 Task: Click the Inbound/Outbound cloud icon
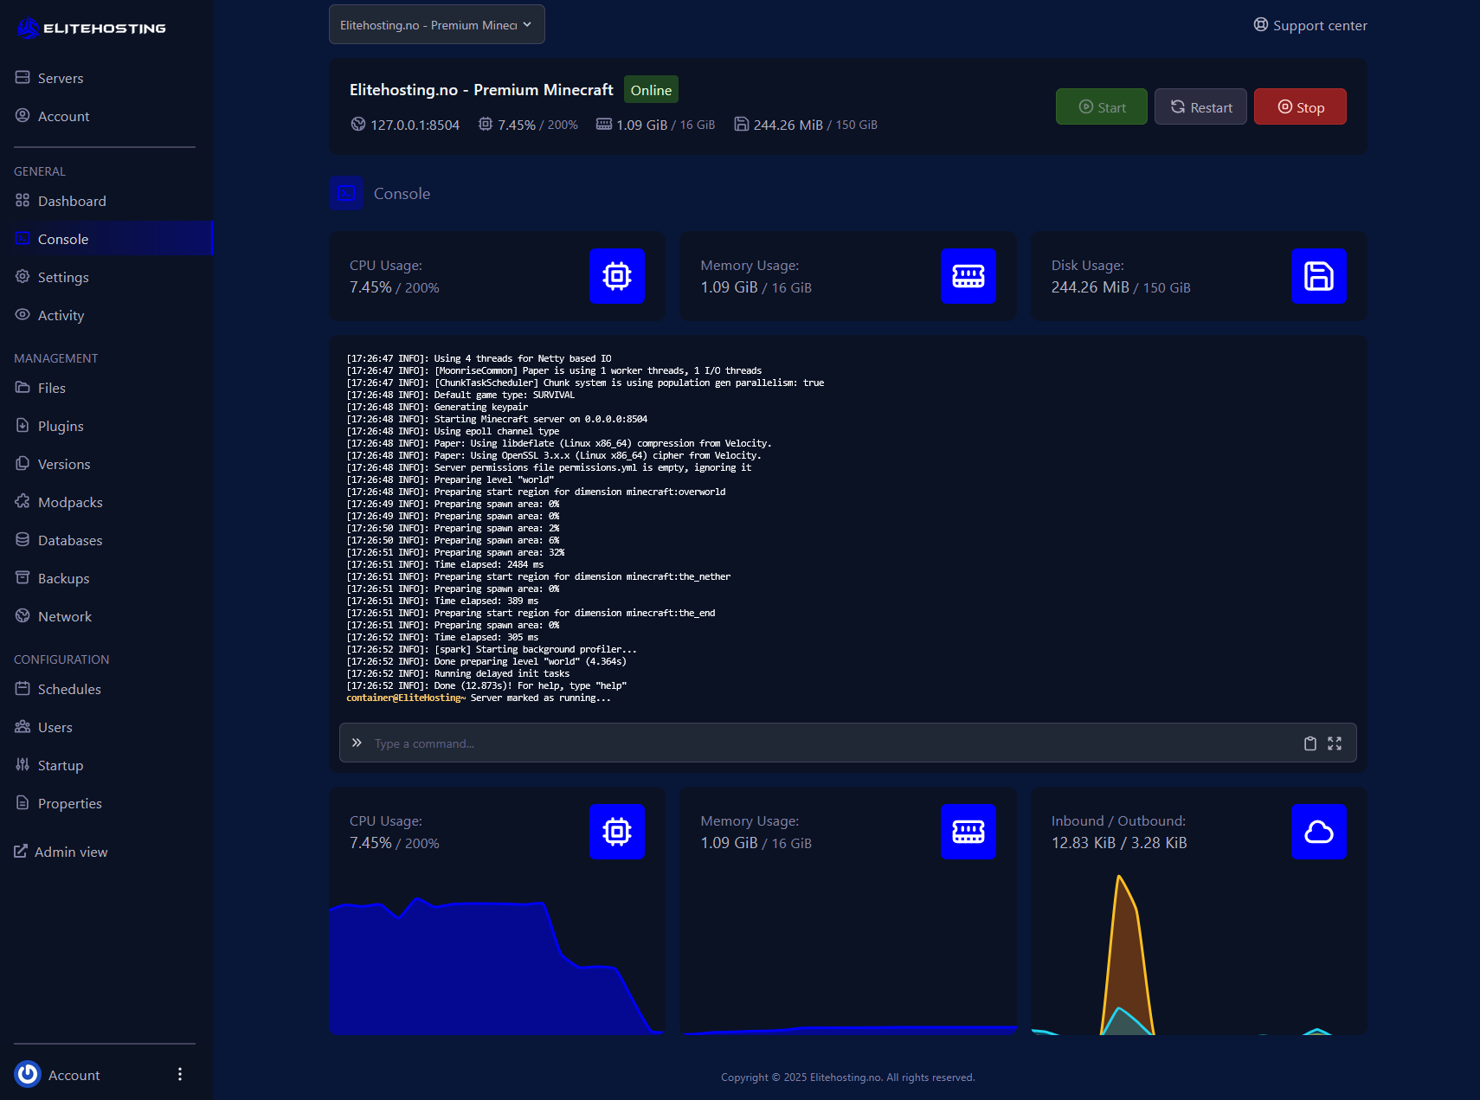click(1319, 832)
